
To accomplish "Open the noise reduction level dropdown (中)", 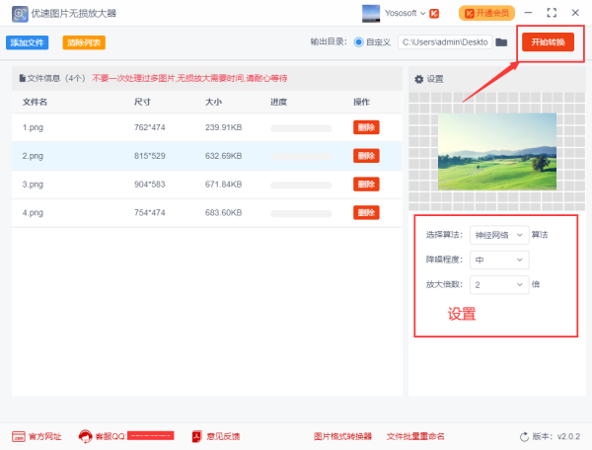I will 499,260.
